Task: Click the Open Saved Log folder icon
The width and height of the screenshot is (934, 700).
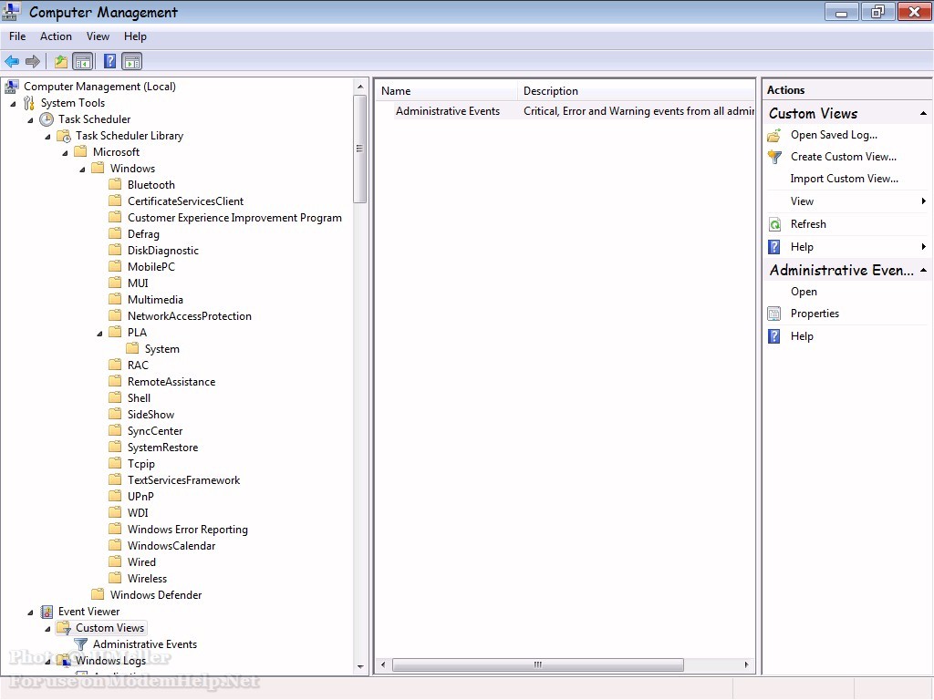Action: coord(773,135)
